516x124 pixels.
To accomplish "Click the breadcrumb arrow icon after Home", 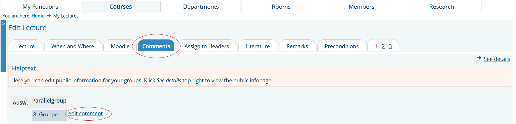I will (49, 16).
